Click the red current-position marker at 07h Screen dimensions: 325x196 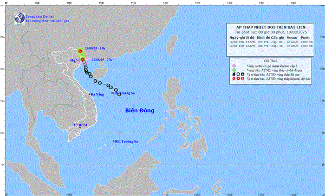click(x=83, y=59)
